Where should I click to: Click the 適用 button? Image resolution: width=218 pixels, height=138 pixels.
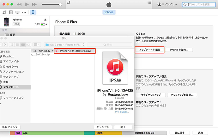click(200, 133)
